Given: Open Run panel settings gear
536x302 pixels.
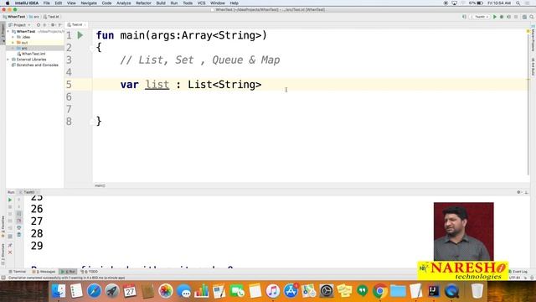Looking at the screenshot, I should [x=519, y=192].
